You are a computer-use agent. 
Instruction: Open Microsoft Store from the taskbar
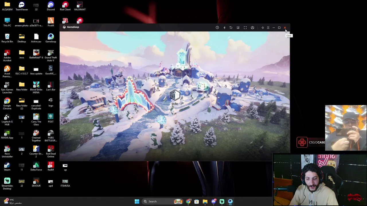click(196, 201)
